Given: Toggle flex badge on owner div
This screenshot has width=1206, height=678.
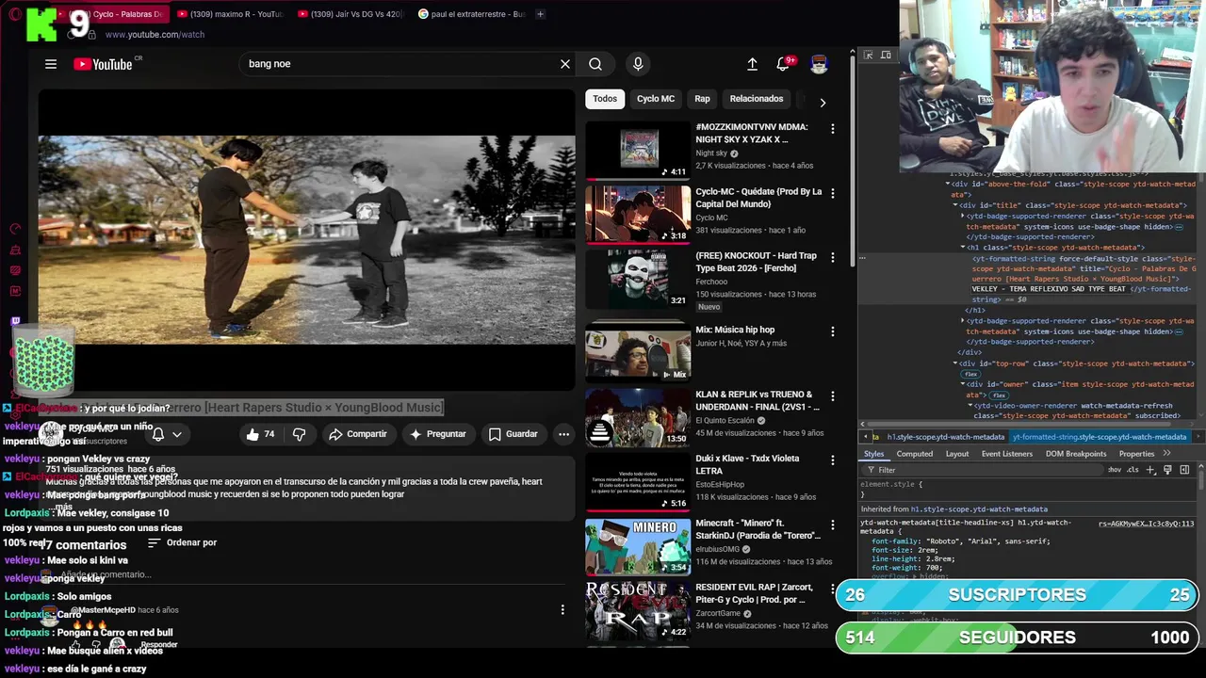Looking at the screenshot, I should pyautogui.click(x=998, y=395).
